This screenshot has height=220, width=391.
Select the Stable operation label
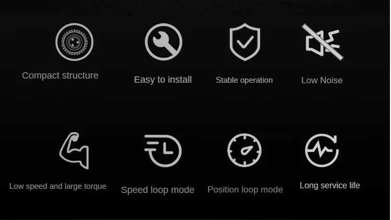point(244,80)
